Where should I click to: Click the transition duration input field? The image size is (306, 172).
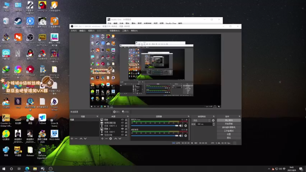(x=204, y=124)
